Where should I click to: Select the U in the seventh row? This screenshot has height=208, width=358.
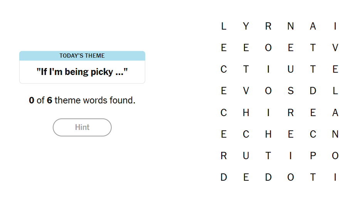[x=246, y=156]
